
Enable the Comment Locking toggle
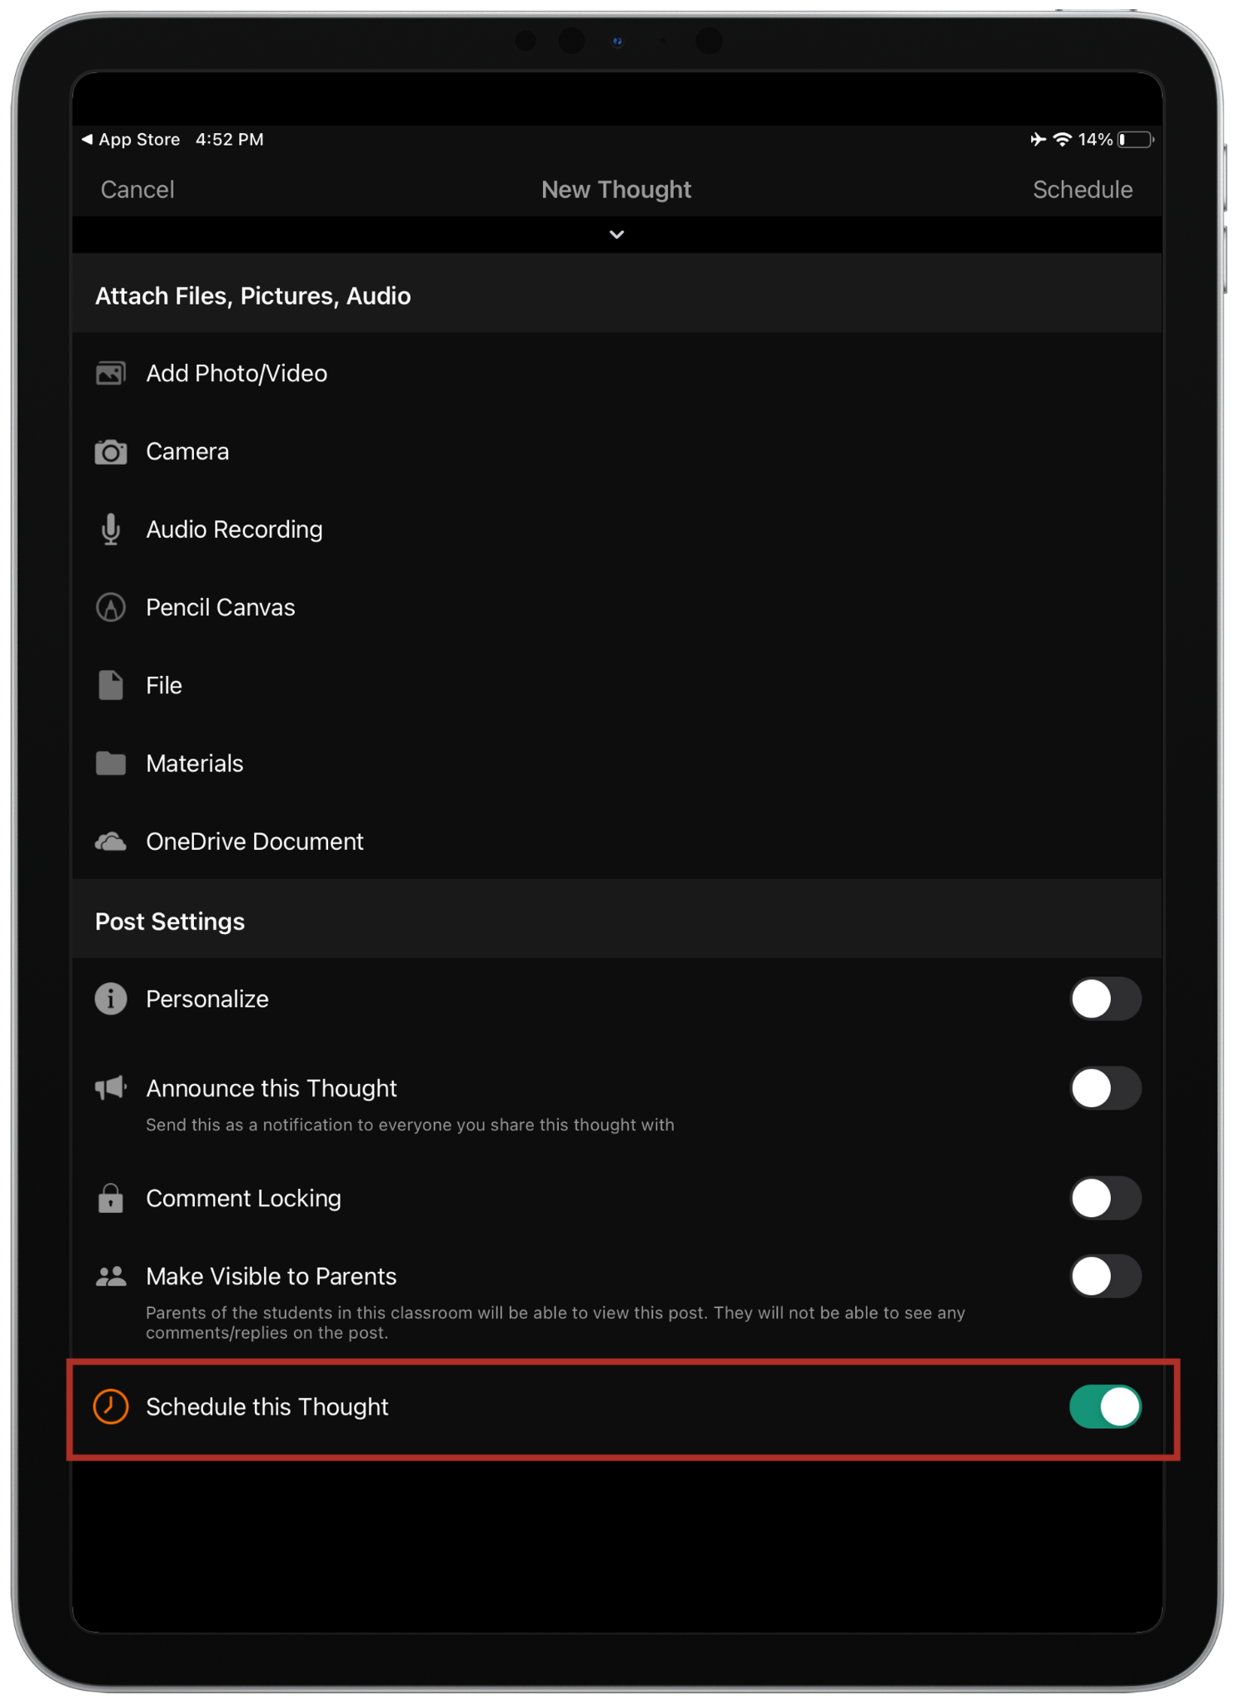pyautogui.click(x=1105, y=1198)
